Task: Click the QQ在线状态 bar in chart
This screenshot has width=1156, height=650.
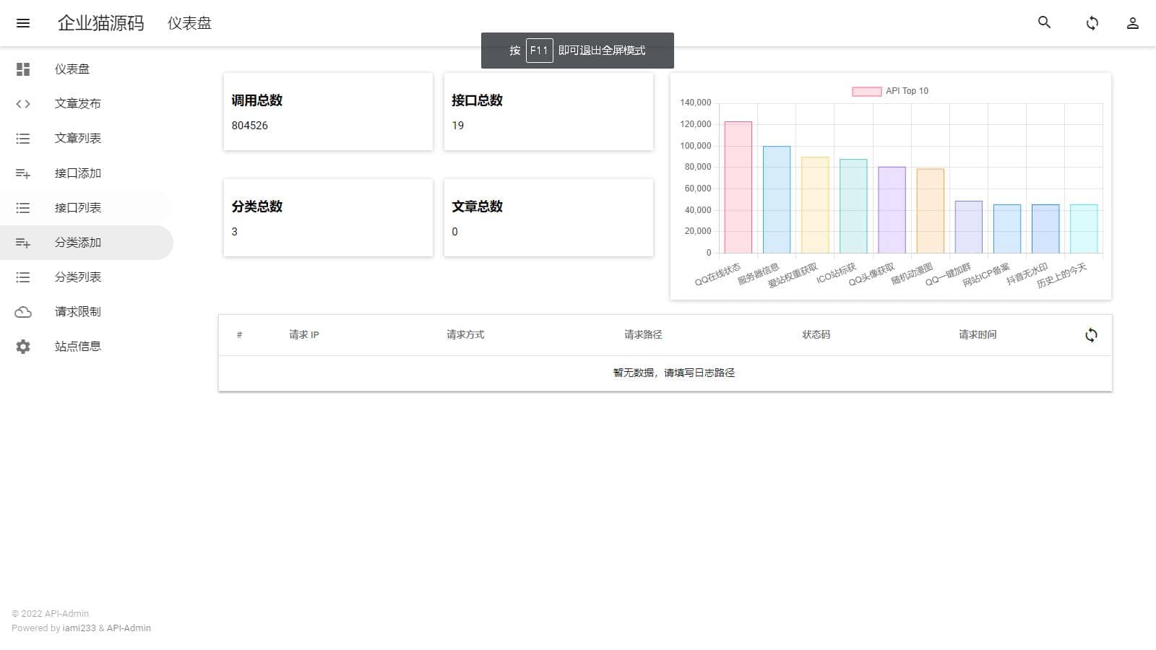Action: 738,188
